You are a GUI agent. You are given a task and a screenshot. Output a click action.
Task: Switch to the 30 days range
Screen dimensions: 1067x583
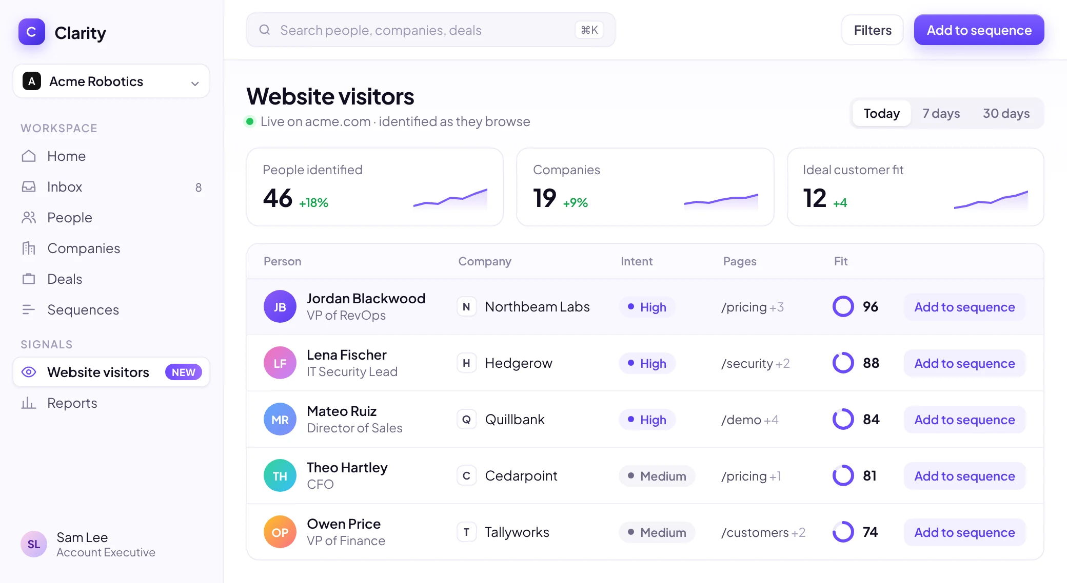[x=1006, y=113]
